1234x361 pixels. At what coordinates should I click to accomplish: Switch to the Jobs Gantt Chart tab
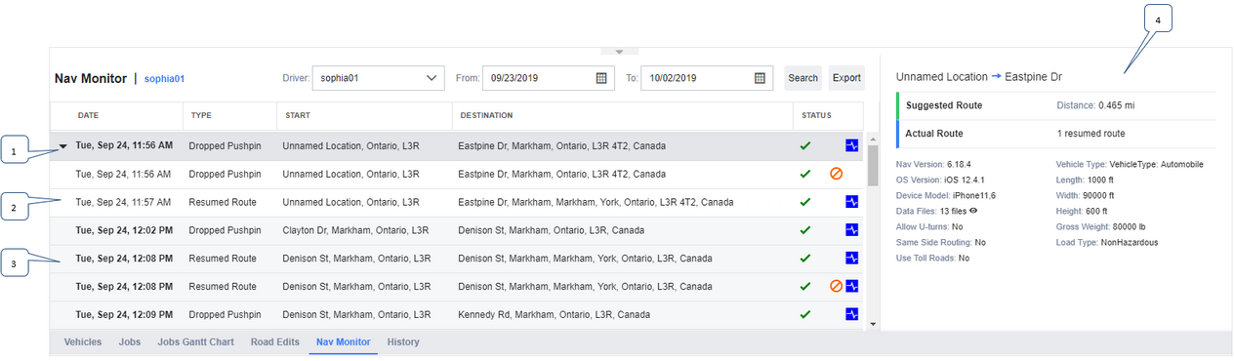(x=195, y=342)
